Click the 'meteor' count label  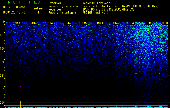click(38, 8)
